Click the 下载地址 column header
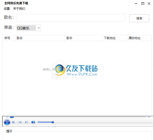154x140 pixels. 114,38
